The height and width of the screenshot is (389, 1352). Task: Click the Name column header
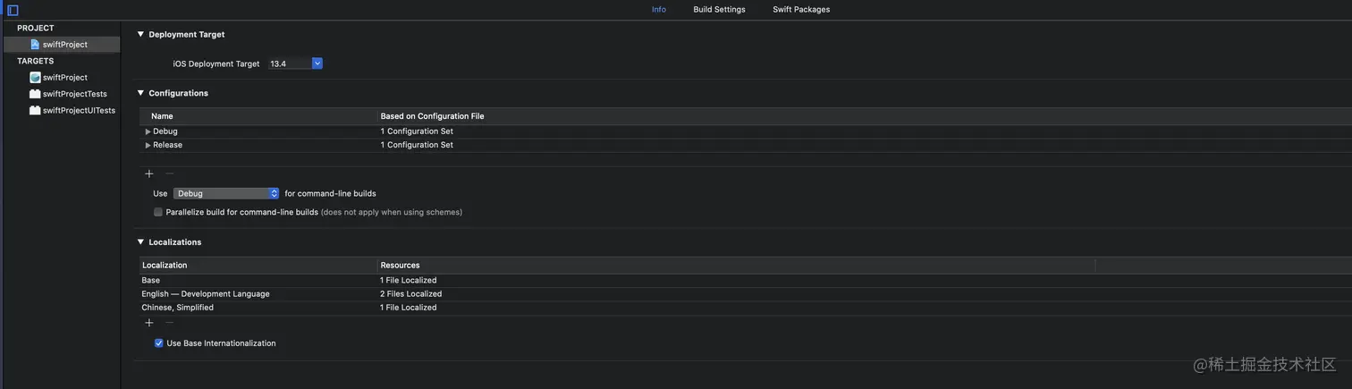162,116
